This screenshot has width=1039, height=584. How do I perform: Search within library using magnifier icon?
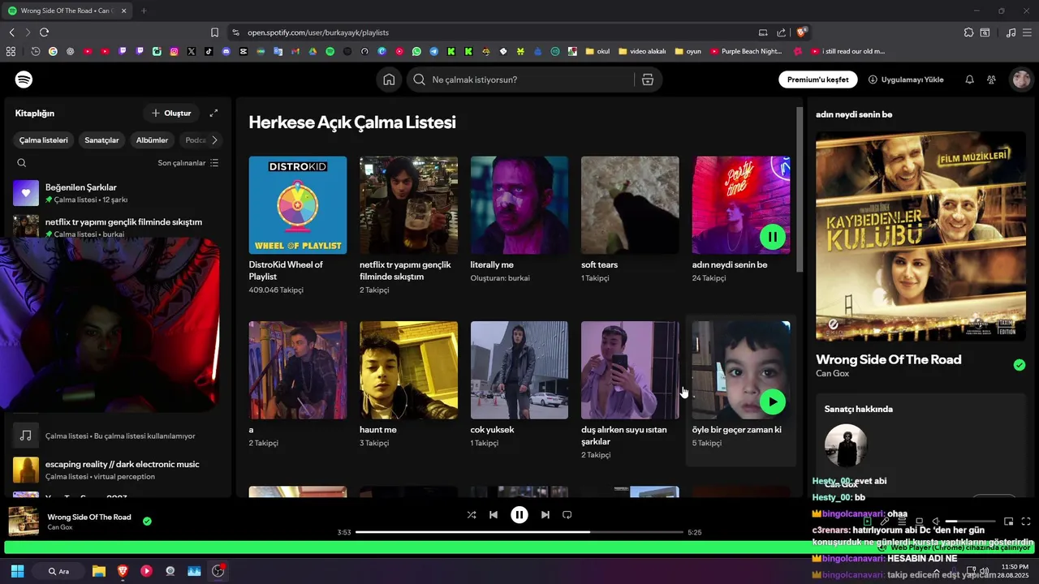coord(22,163)
